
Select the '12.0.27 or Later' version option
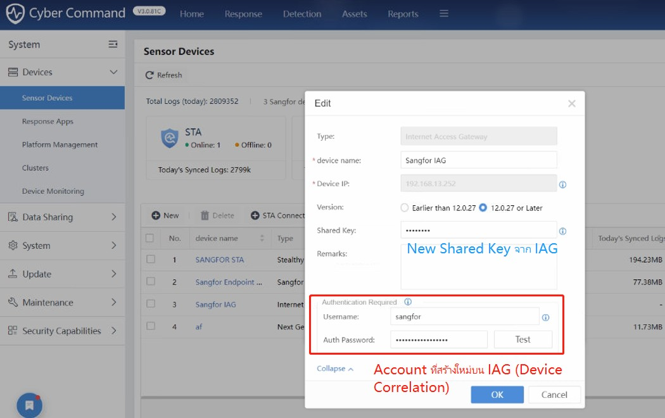[483, 208]
